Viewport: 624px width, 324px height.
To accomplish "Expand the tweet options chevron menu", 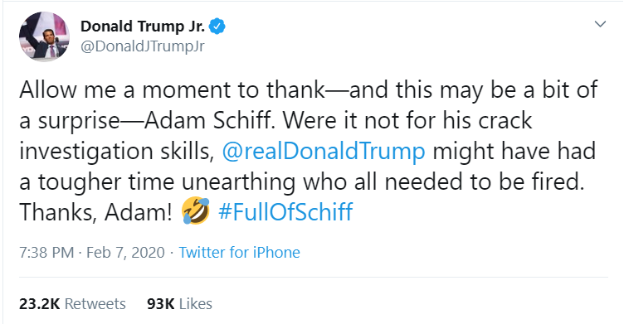I will pyautogui.click(x=600, y=24).
